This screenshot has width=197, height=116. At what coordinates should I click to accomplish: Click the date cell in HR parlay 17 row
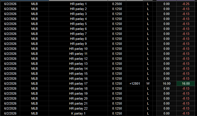[x=10, y=83]
